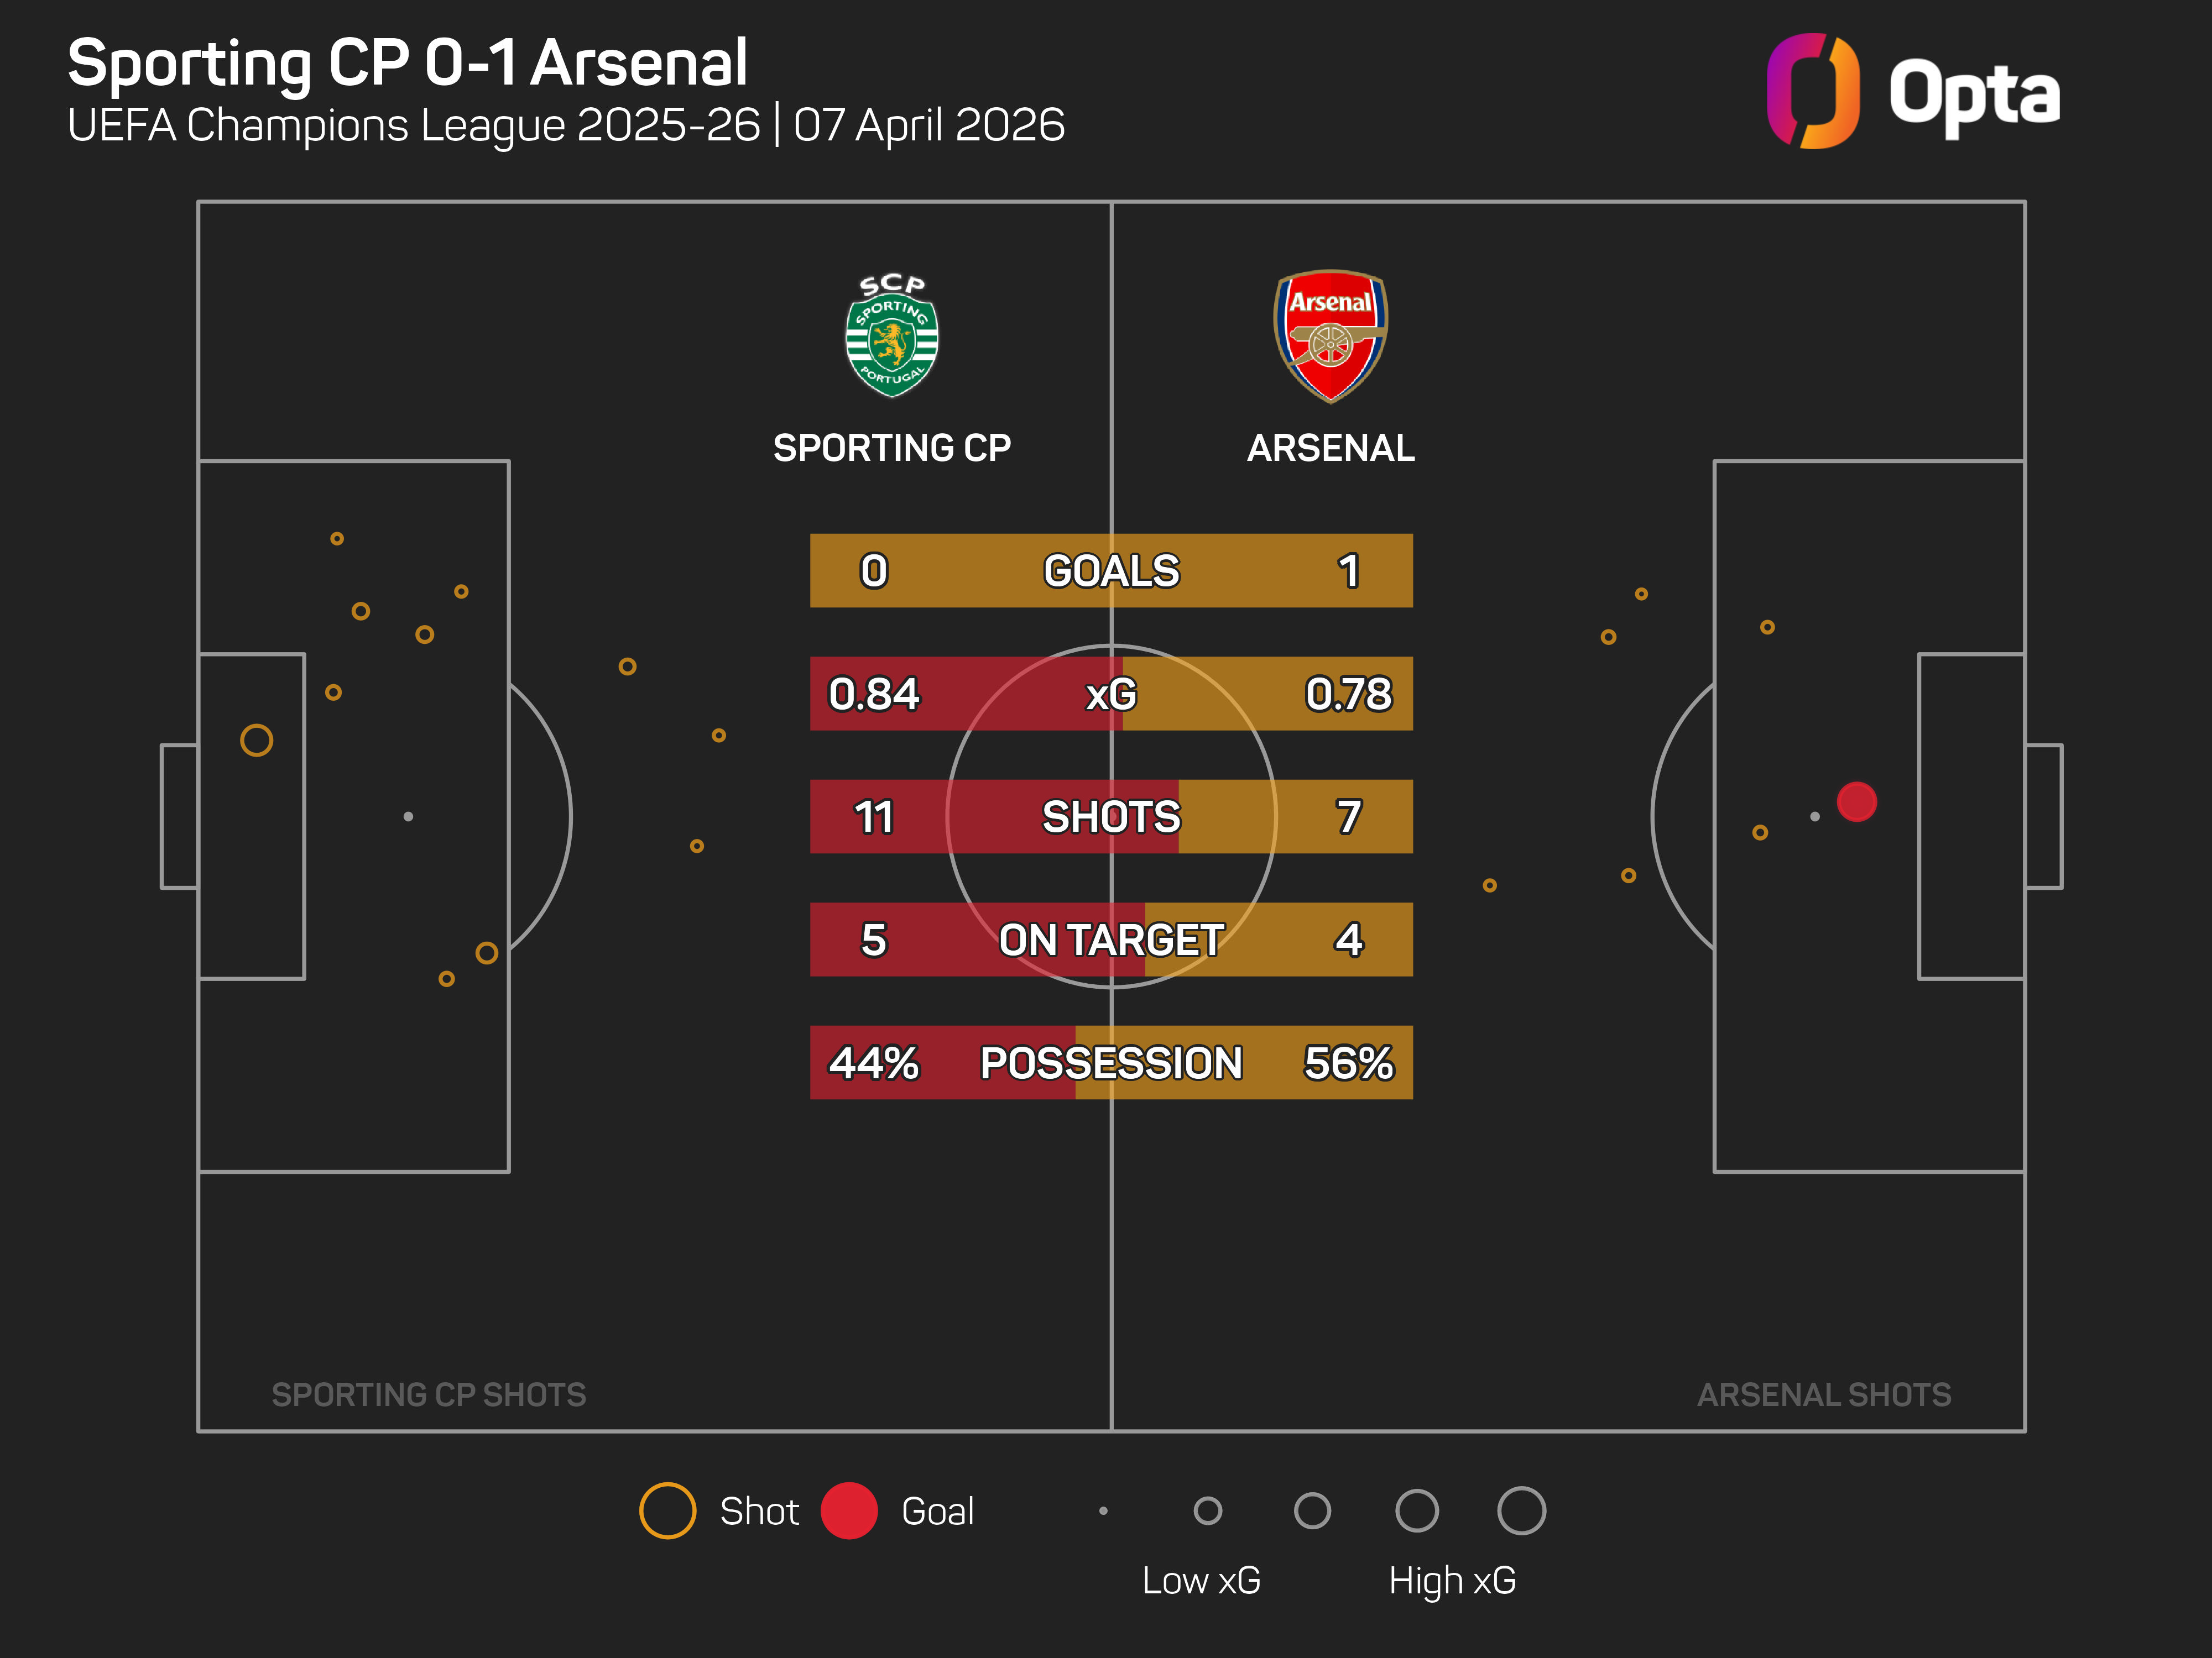Click the 'ARSENAL SHOTS' pitch label

click(x=1823, y=1394)
